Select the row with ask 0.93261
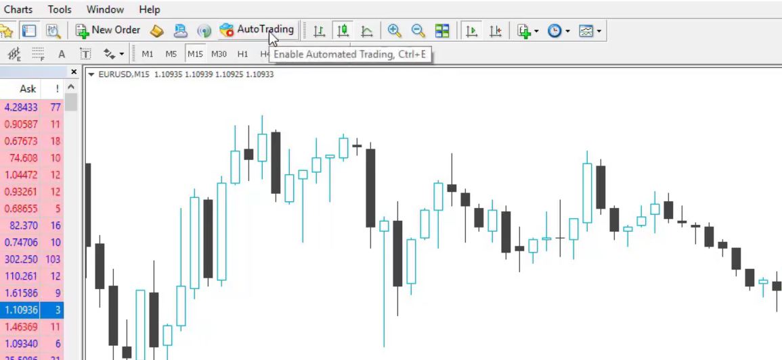782x360 pixels. (x=32, y=192)
